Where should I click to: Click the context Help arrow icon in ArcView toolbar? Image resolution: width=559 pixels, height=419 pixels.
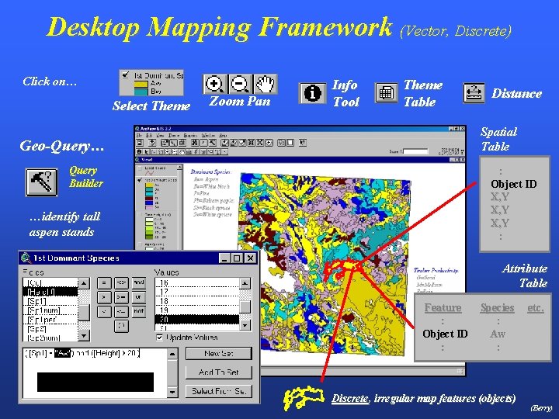coord(302,143)
